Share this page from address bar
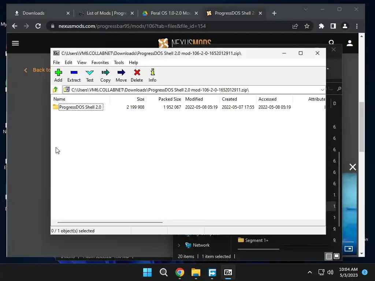Screen dimensions: 375x281 point(295,26)
